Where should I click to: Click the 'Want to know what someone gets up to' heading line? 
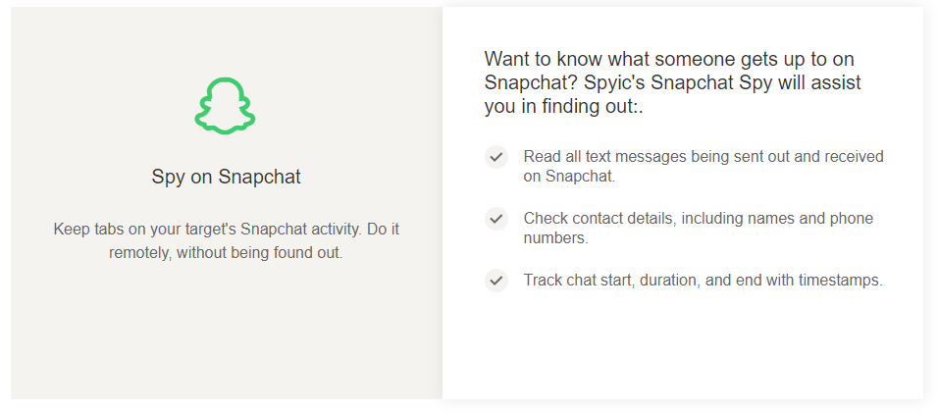point(669,59)
